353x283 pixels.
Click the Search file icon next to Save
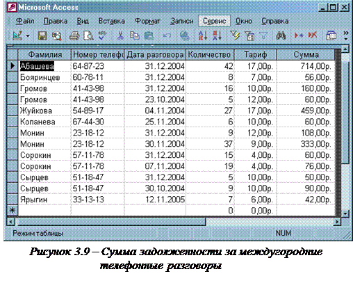(56, 36)
